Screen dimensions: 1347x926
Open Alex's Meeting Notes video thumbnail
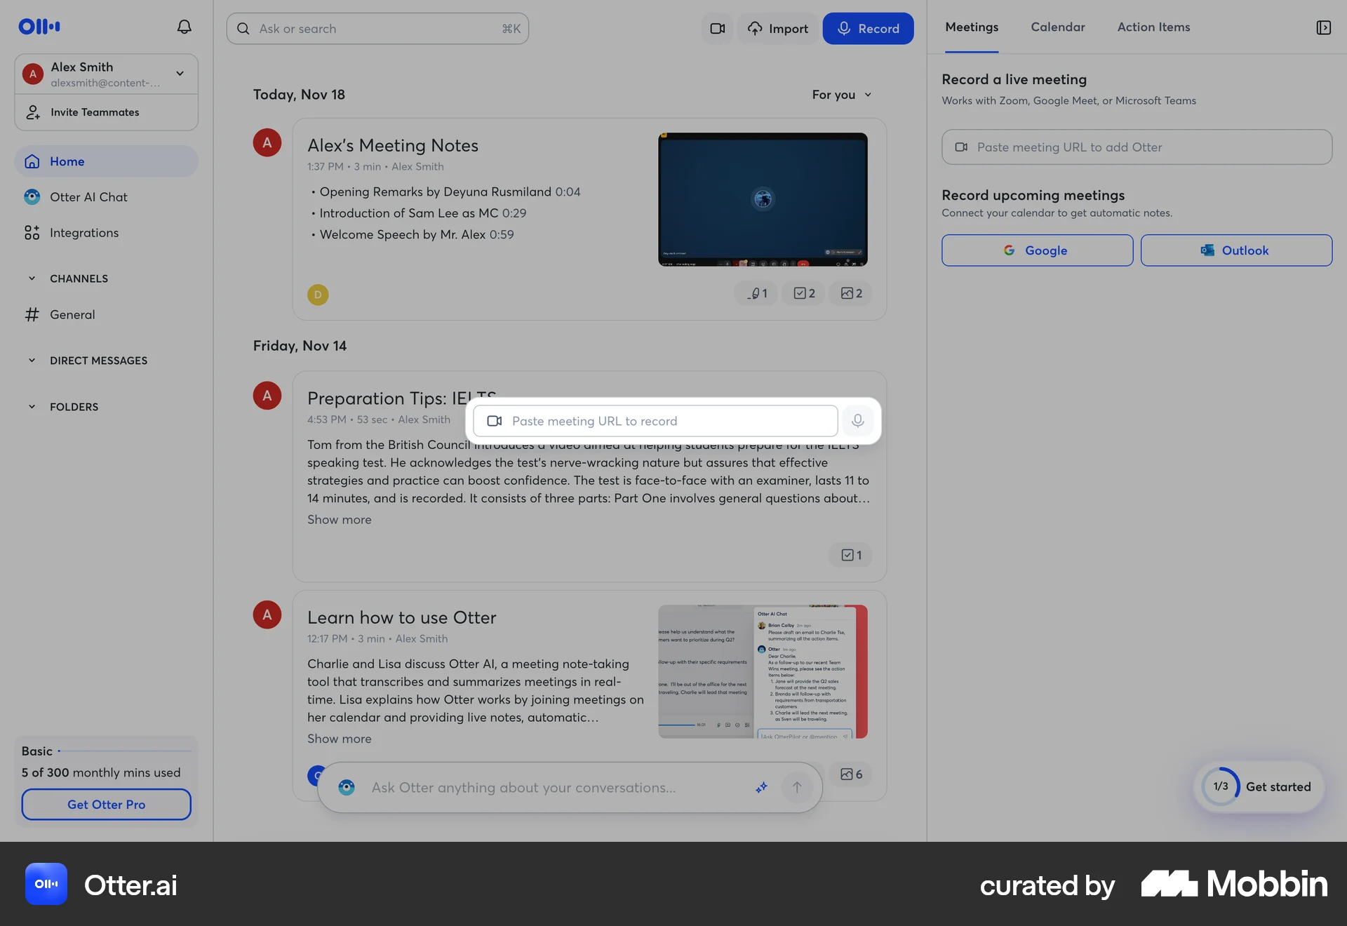click(x=763, y=200)
